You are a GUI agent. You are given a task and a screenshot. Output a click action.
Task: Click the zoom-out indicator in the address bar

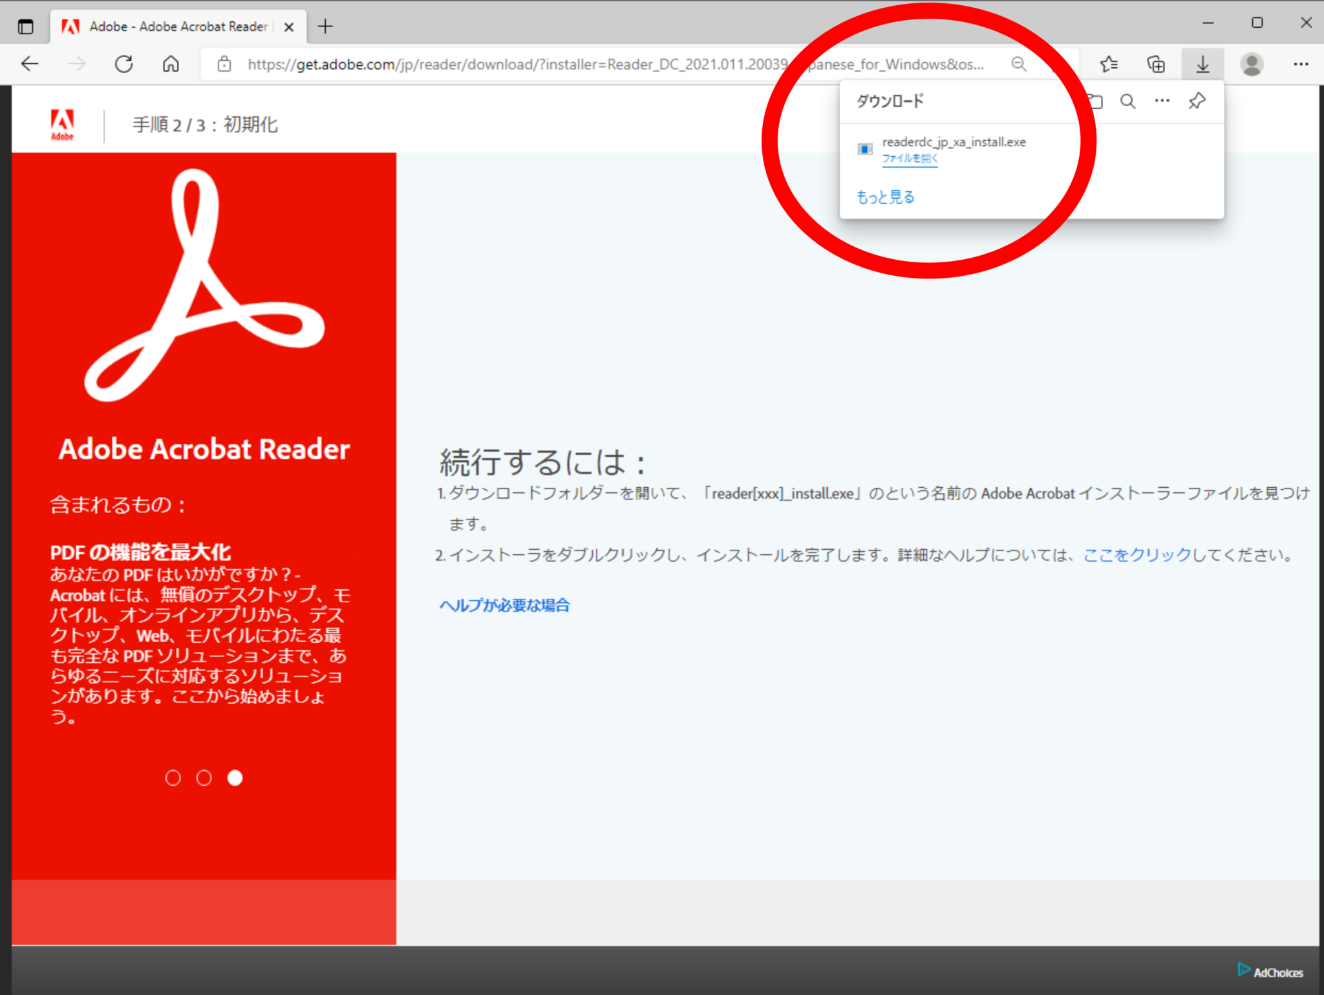pos(1018,64)
